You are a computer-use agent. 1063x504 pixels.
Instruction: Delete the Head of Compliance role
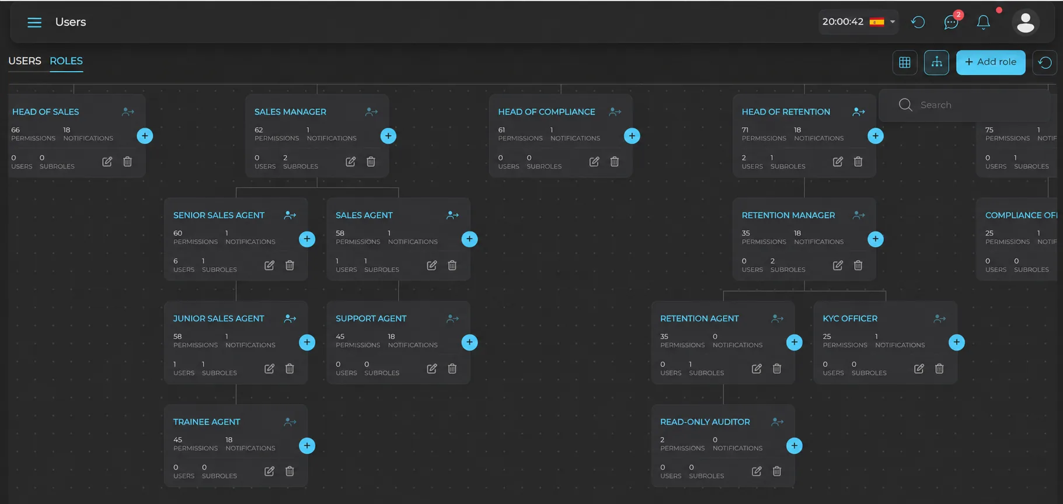tap(614, 162)
